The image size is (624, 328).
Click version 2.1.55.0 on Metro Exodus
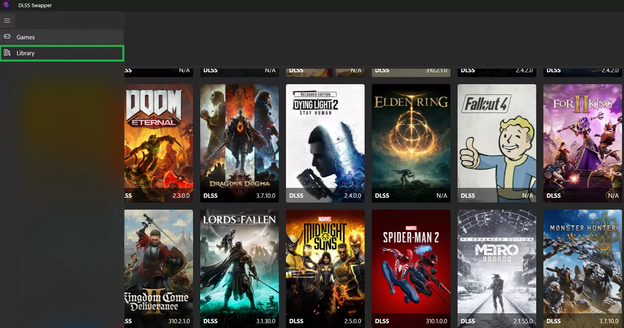click(523, 321)
